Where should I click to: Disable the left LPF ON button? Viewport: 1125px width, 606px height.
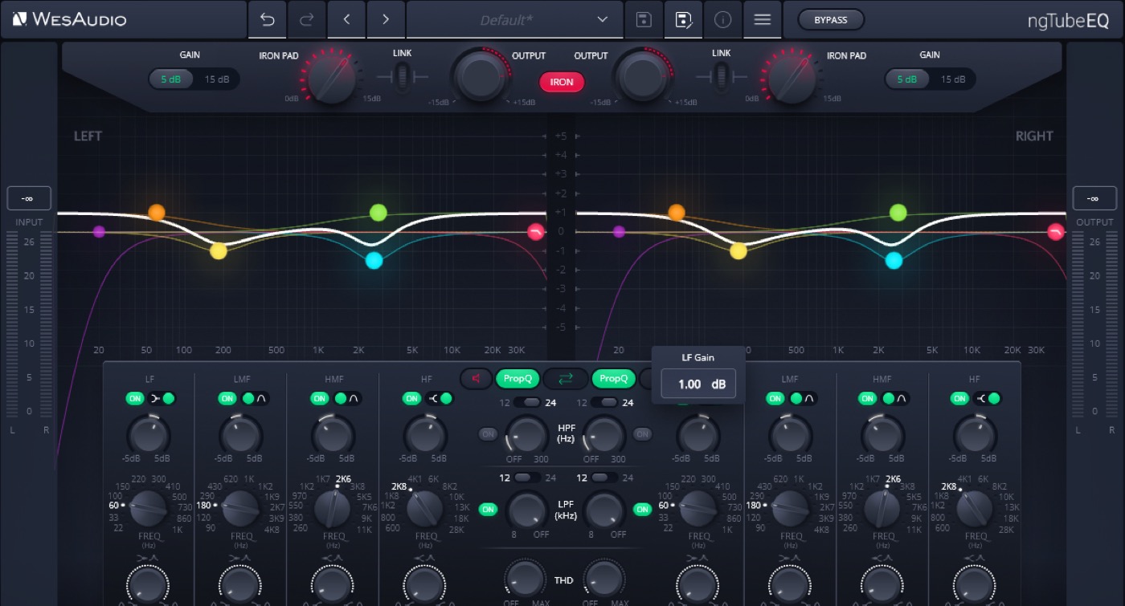tap(488, 509)
